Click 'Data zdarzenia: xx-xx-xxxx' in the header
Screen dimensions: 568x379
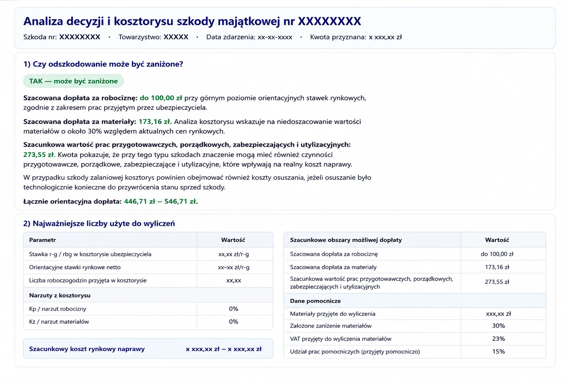pyautogui.click(x=249, y=37)
